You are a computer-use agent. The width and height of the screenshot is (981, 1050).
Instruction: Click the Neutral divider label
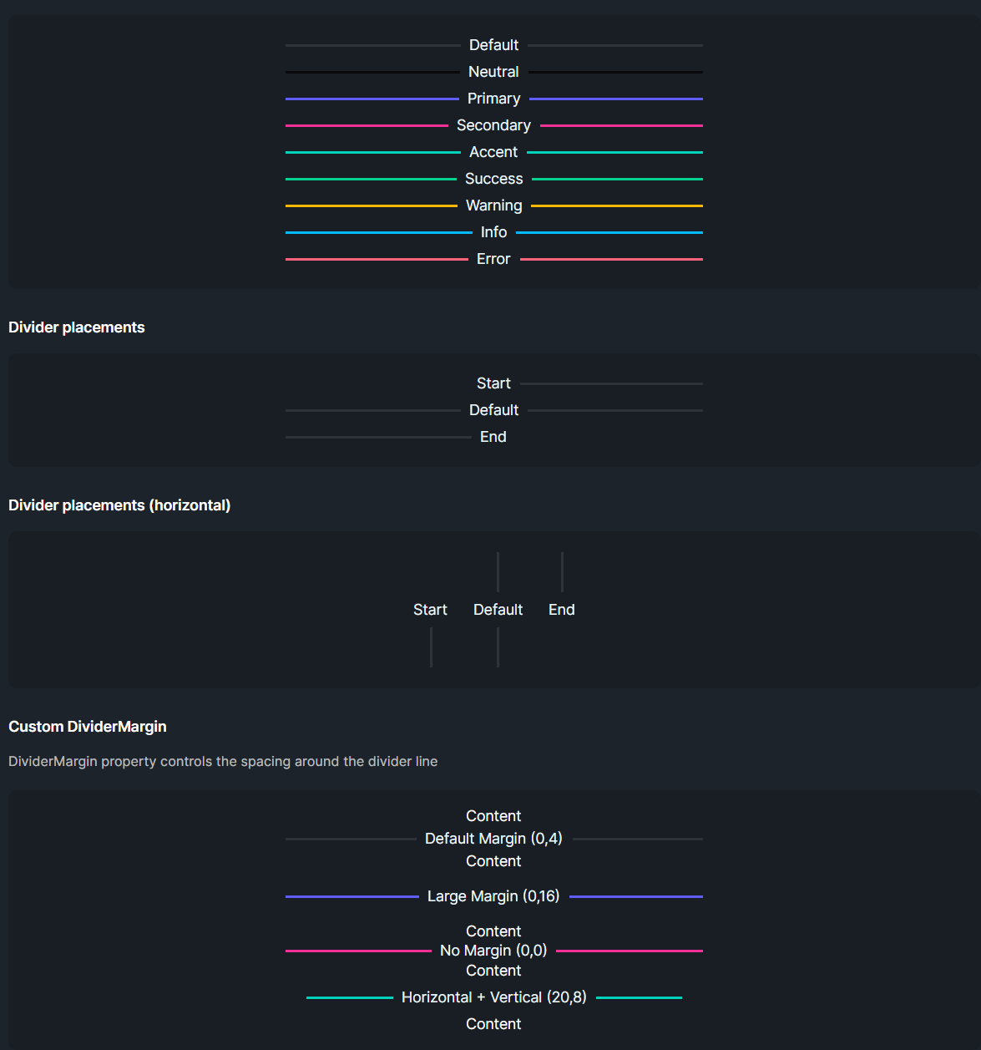[x=493, y=72]
